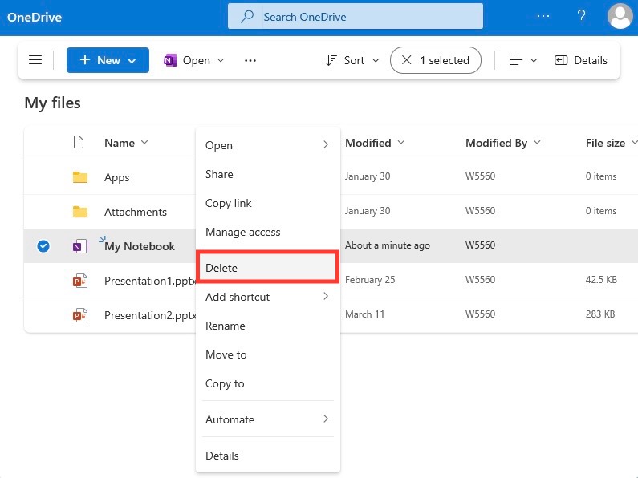The image size is (638, 478).
Task: Open the Modified column dropdown chevron
Action: click(401, 142)
